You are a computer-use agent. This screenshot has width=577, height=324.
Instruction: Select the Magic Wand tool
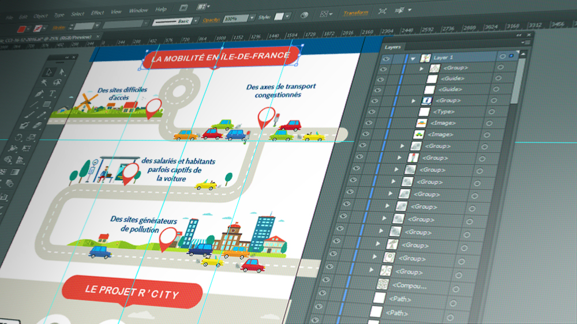click(x=44, y=82)
